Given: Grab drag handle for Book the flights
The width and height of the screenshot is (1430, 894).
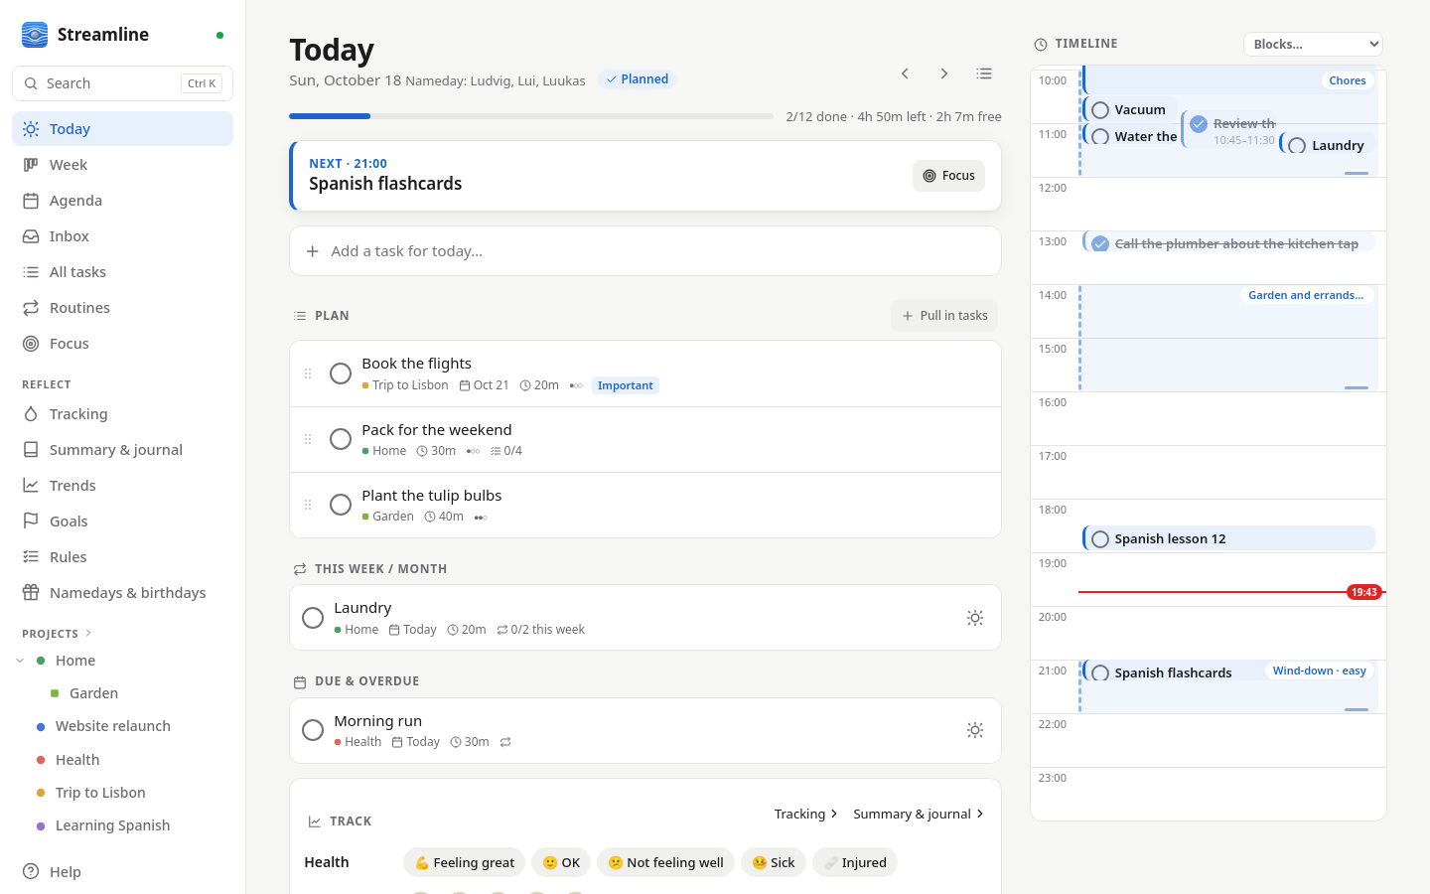Looking at the screenshot, I should point(308,373).
